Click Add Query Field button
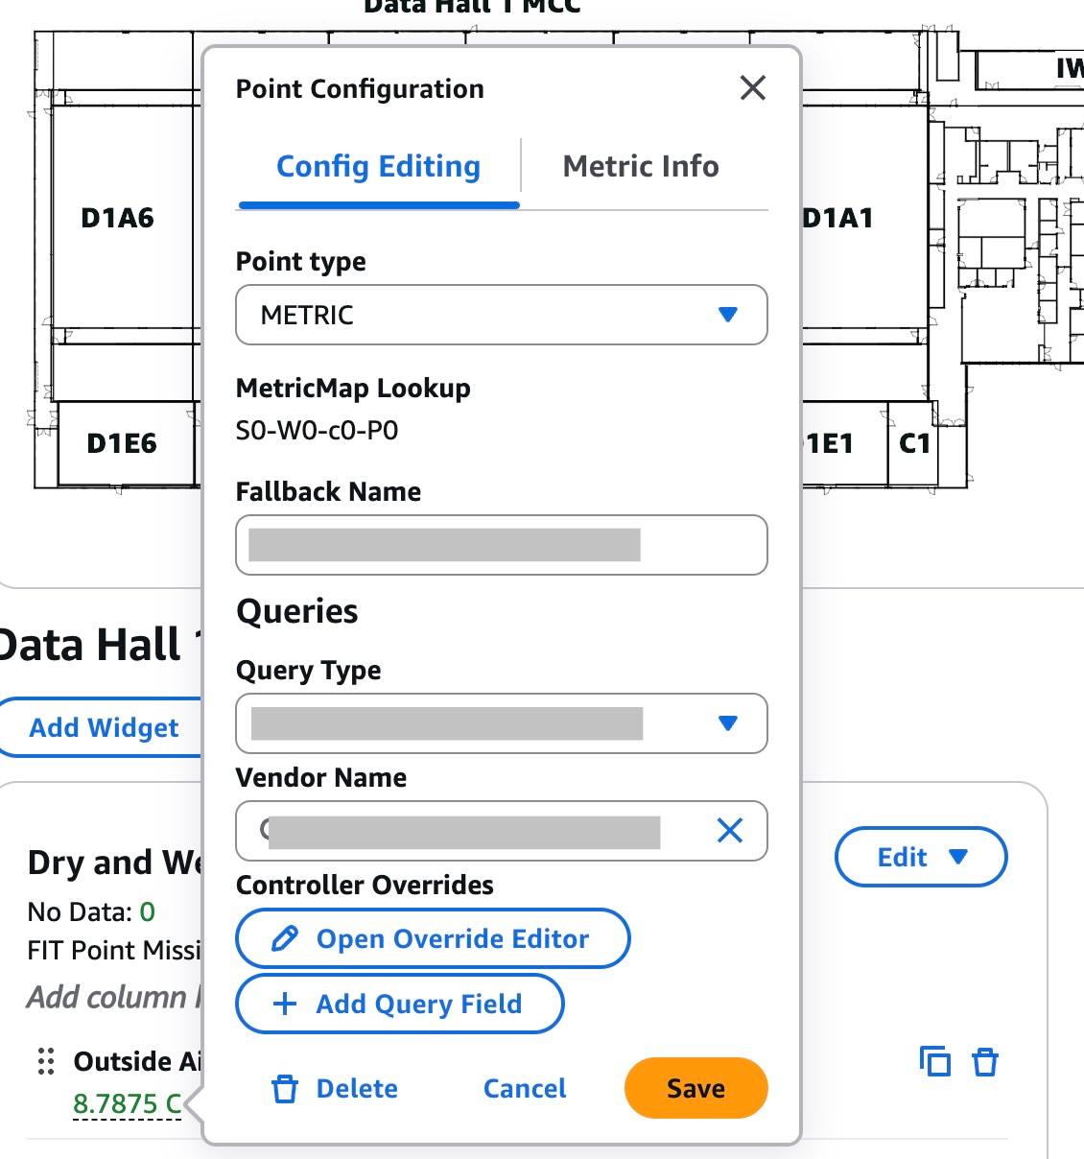The height and width of the screenshot is (1159, 1084). (x=400, y=1004)
